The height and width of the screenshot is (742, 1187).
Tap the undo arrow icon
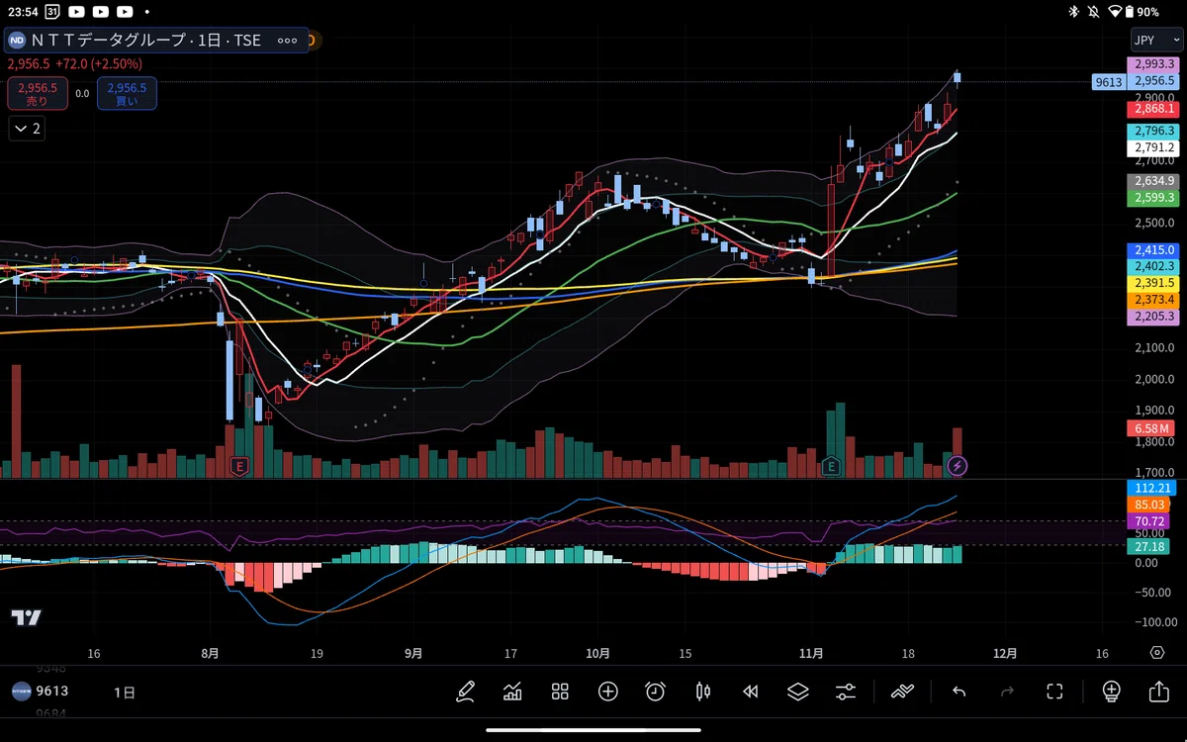(x=959, y=692)
